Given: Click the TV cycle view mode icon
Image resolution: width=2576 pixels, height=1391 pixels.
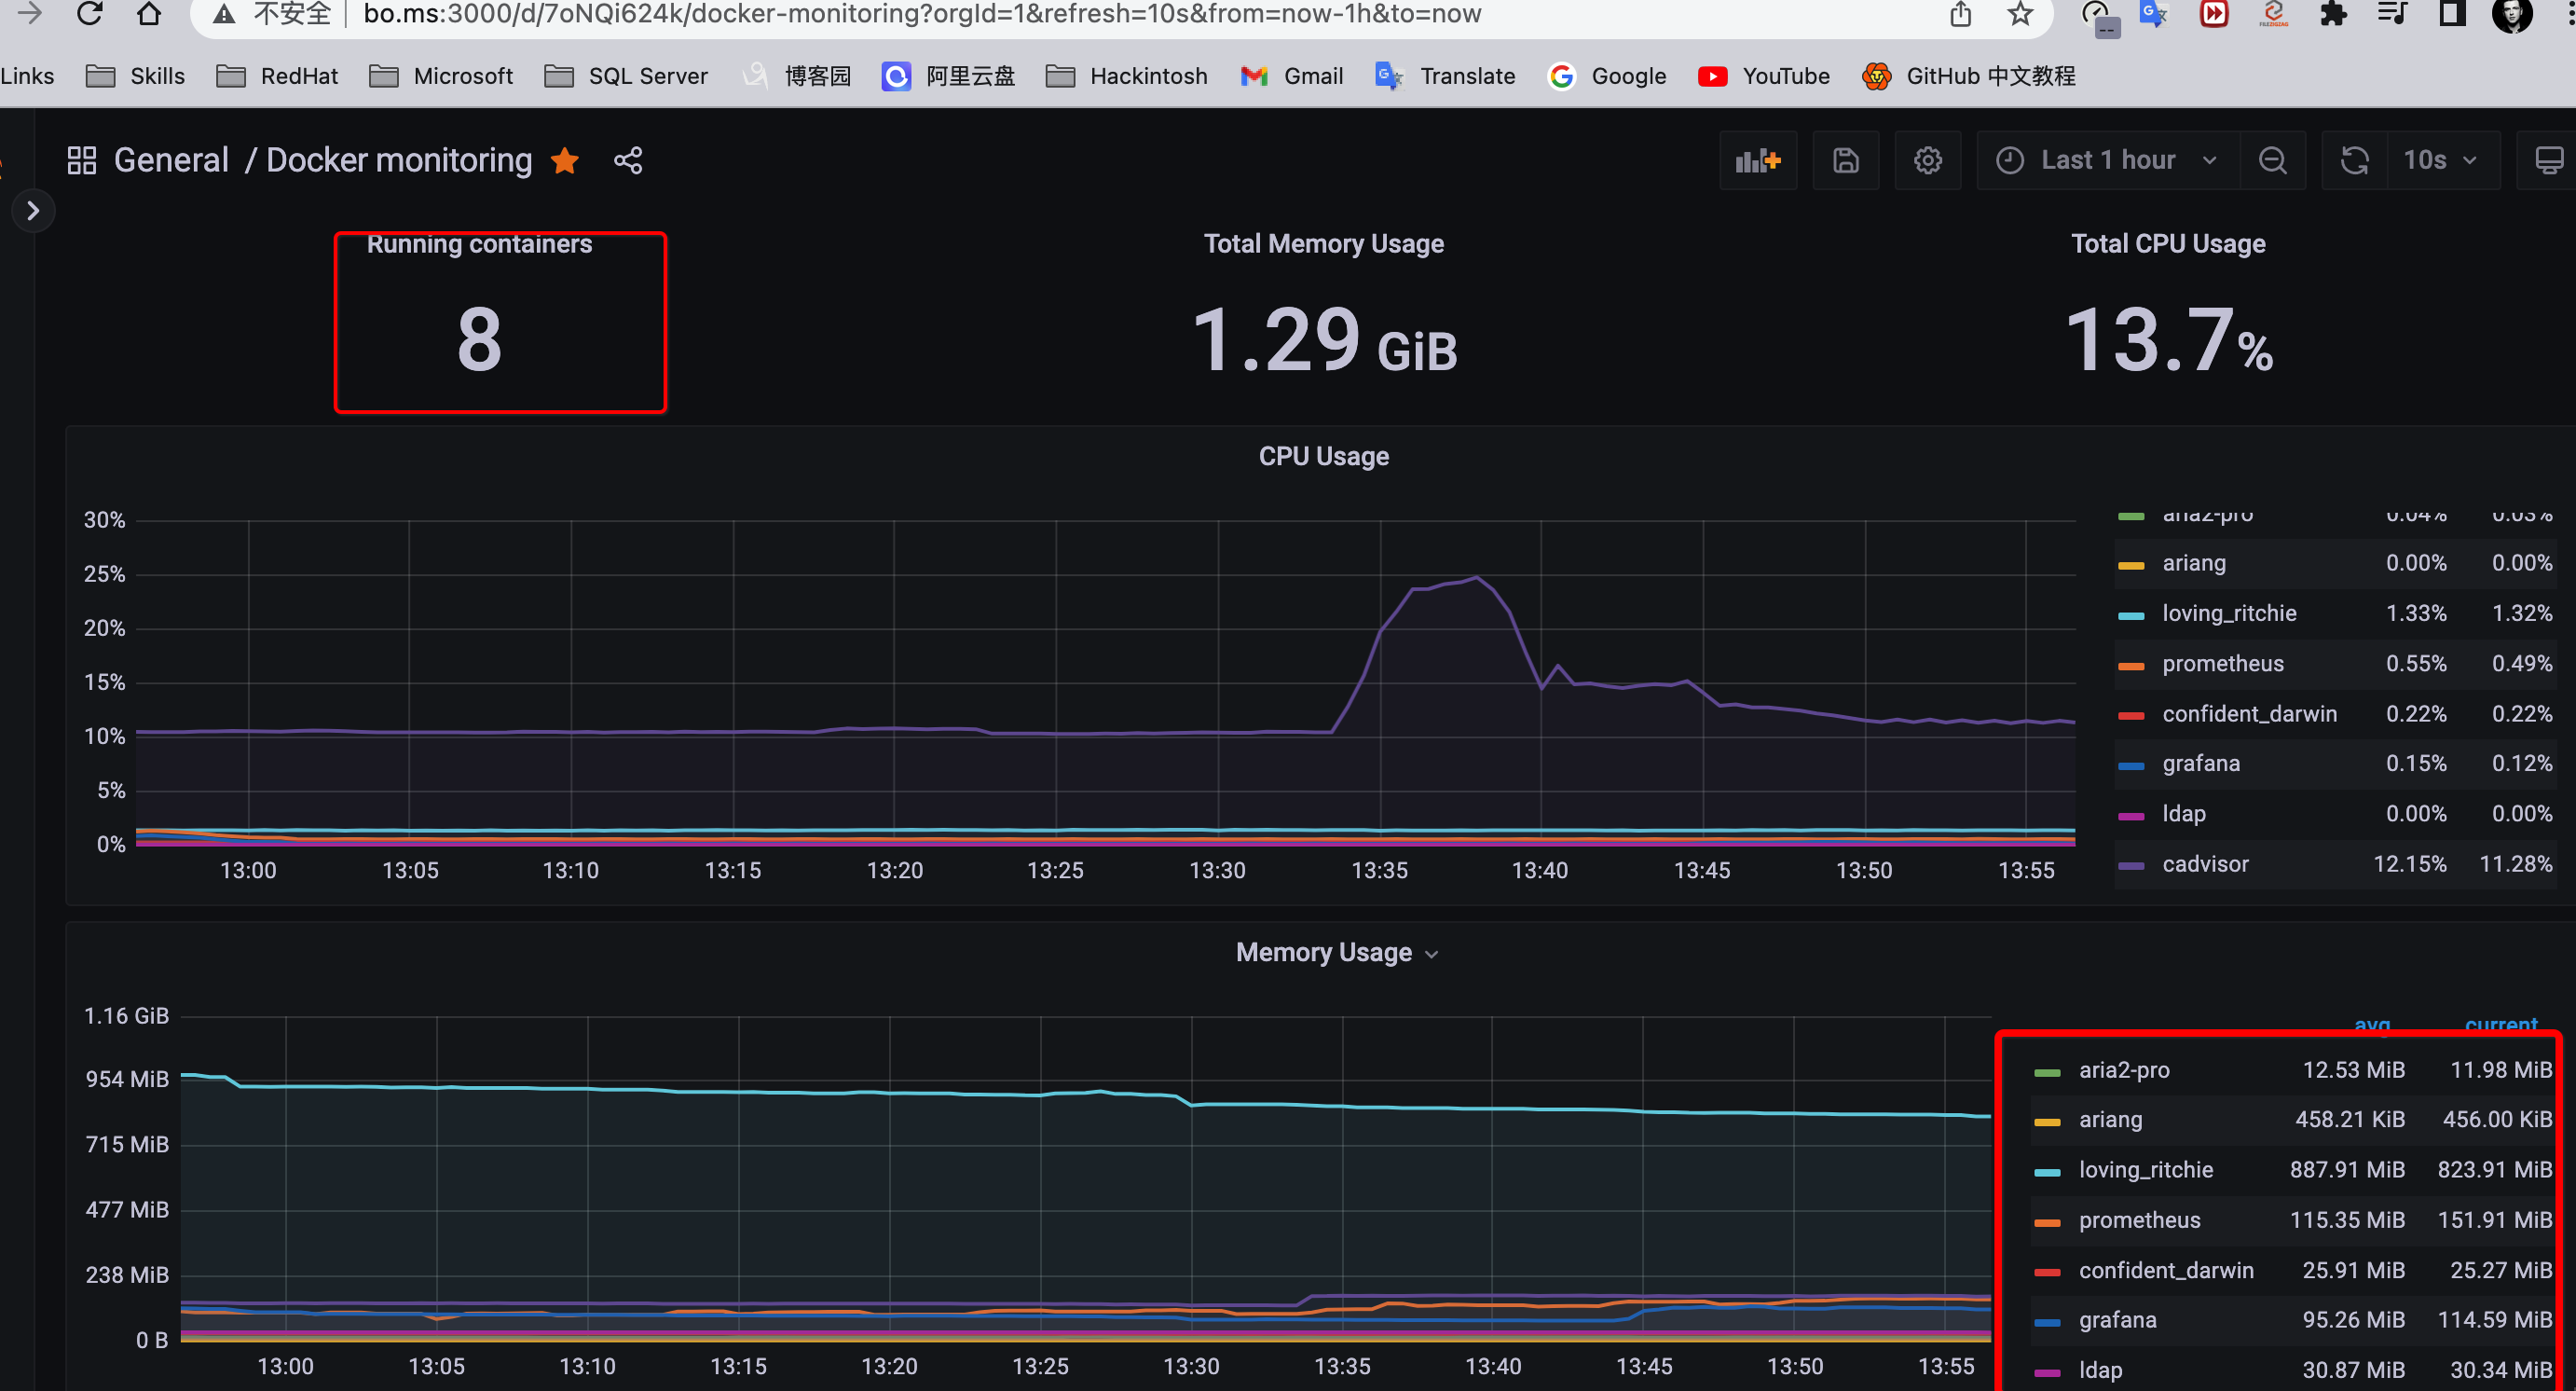Looking at the screenshot, I should [2548, 160].
